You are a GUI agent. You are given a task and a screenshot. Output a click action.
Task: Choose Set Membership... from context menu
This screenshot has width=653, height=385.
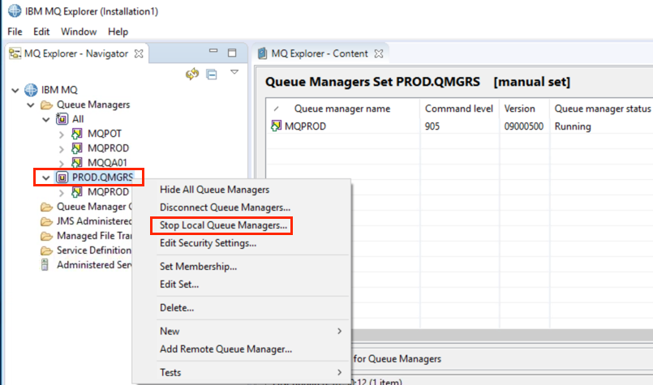(242, 267)
